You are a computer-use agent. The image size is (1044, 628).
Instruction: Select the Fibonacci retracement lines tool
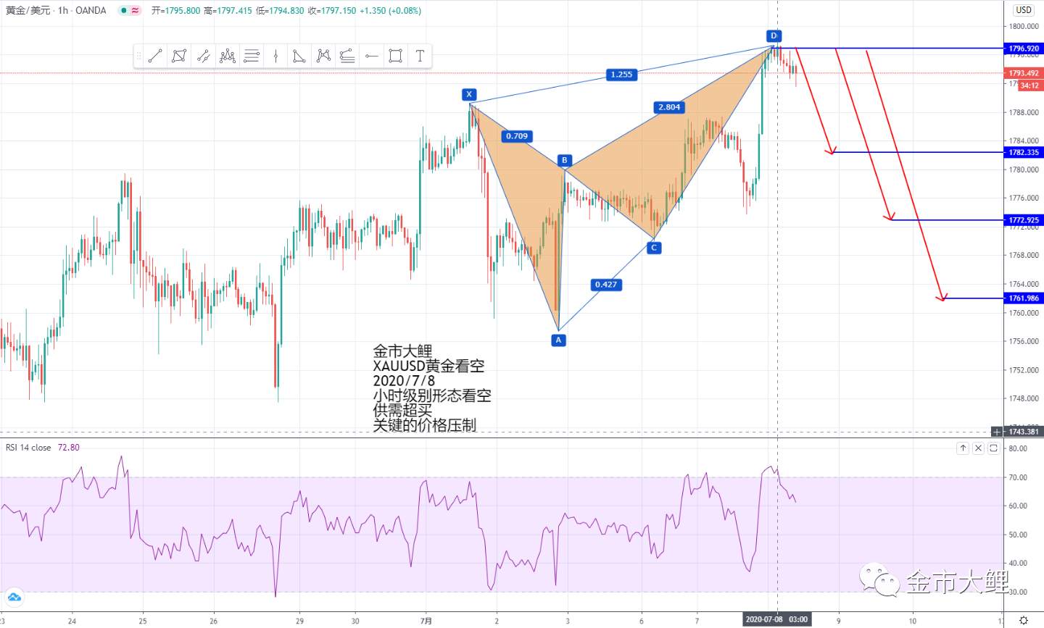[x=252, y=56]
